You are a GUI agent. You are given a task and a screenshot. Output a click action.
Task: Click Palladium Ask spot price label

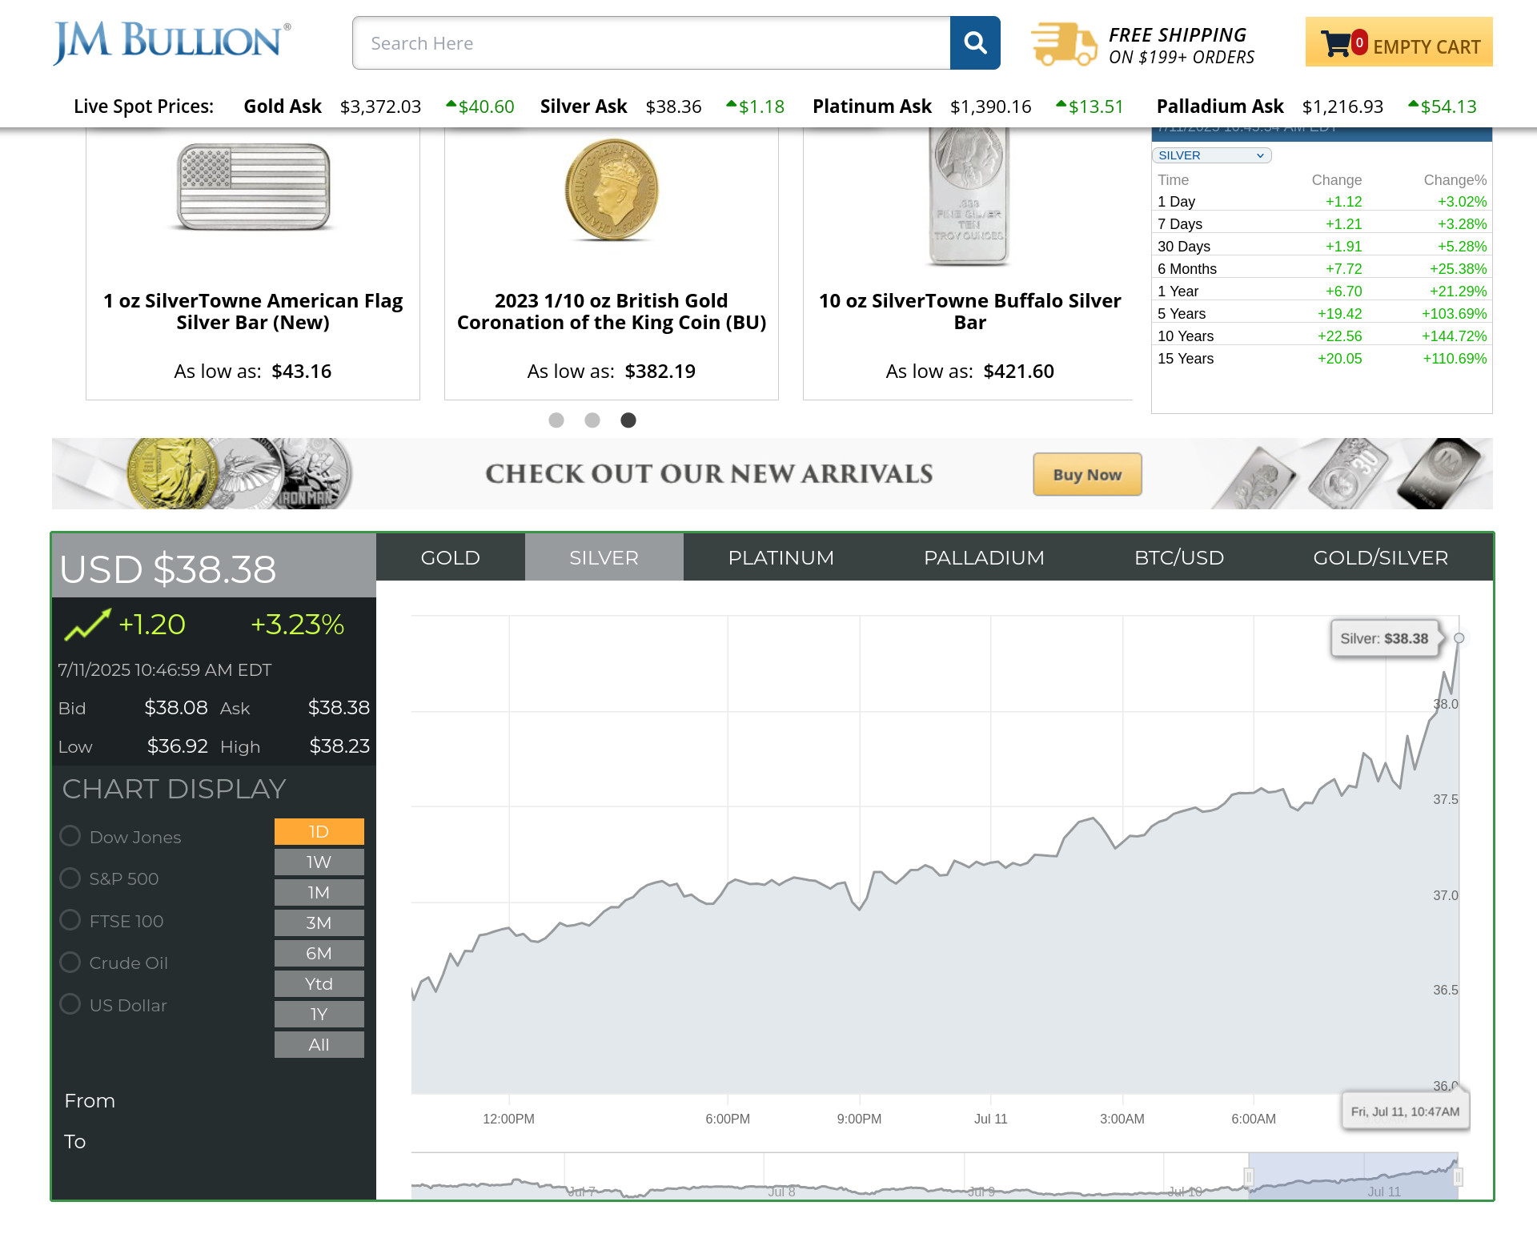click(1220, 107)
